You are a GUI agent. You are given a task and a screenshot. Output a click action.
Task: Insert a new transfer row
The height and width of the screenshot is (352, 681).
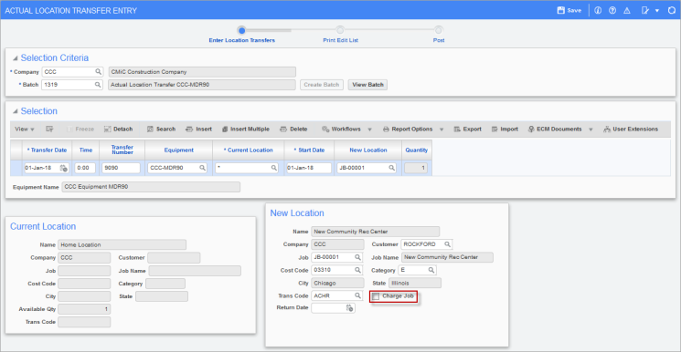[x=198, y=129]
